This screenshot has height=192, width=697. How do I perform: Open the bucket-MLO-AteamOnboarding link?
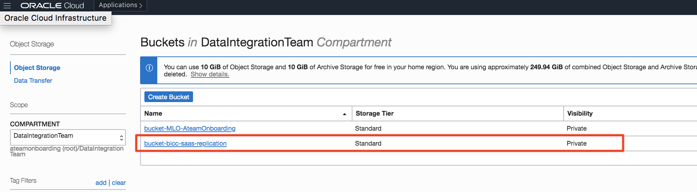[x=189, y=128]
